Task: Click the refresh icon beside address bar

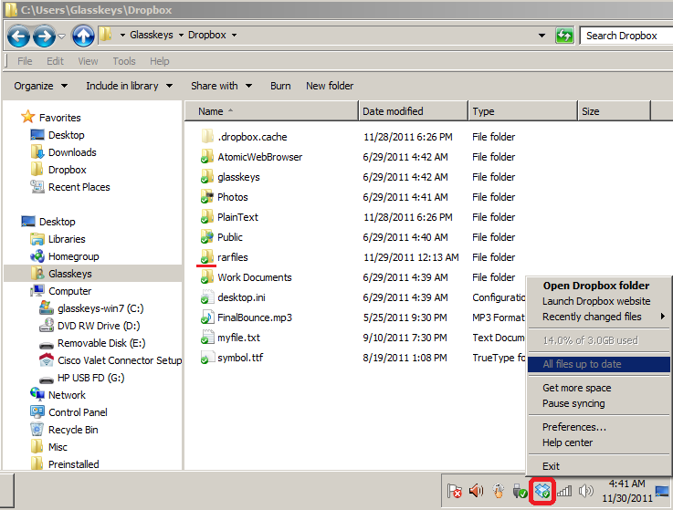Action: [x=564, y=36]
